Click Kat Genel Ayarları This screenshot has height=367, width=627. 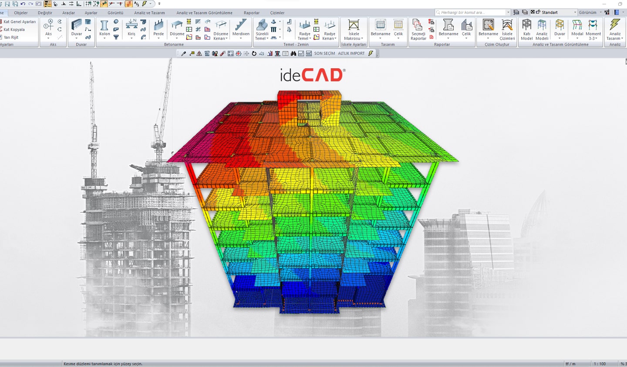tap(18, 22)
